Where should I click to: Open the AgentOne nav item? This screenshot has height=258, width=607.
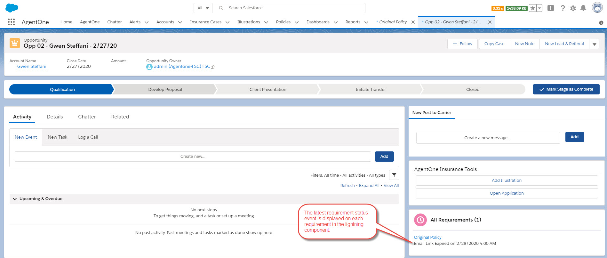tap(90, 22)
